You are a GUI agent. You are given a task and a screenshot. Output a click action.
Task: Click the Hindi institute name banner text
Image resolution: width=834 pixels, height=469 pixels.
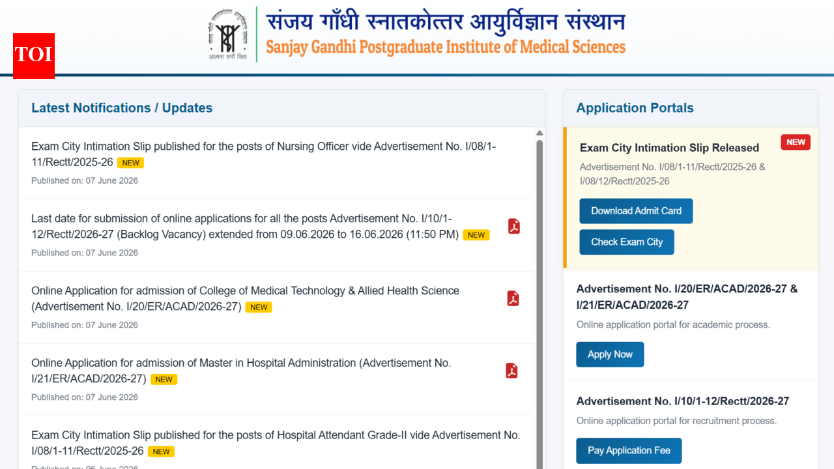(x=445, y=21)
